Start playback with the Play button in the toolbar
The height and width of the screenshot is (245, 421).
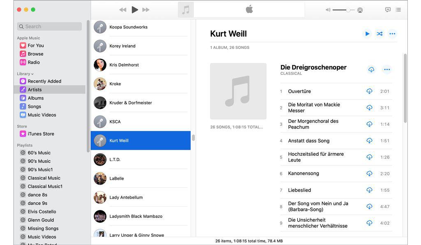135,10
